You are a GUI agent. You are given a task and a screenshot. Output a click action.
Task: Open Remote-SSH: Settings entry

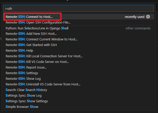tap(78, 73)
